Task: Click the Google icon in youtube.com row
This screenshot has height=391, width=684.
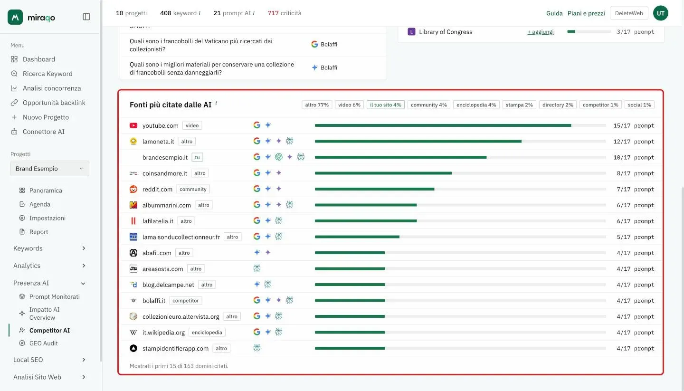Action: coord(257,125)
